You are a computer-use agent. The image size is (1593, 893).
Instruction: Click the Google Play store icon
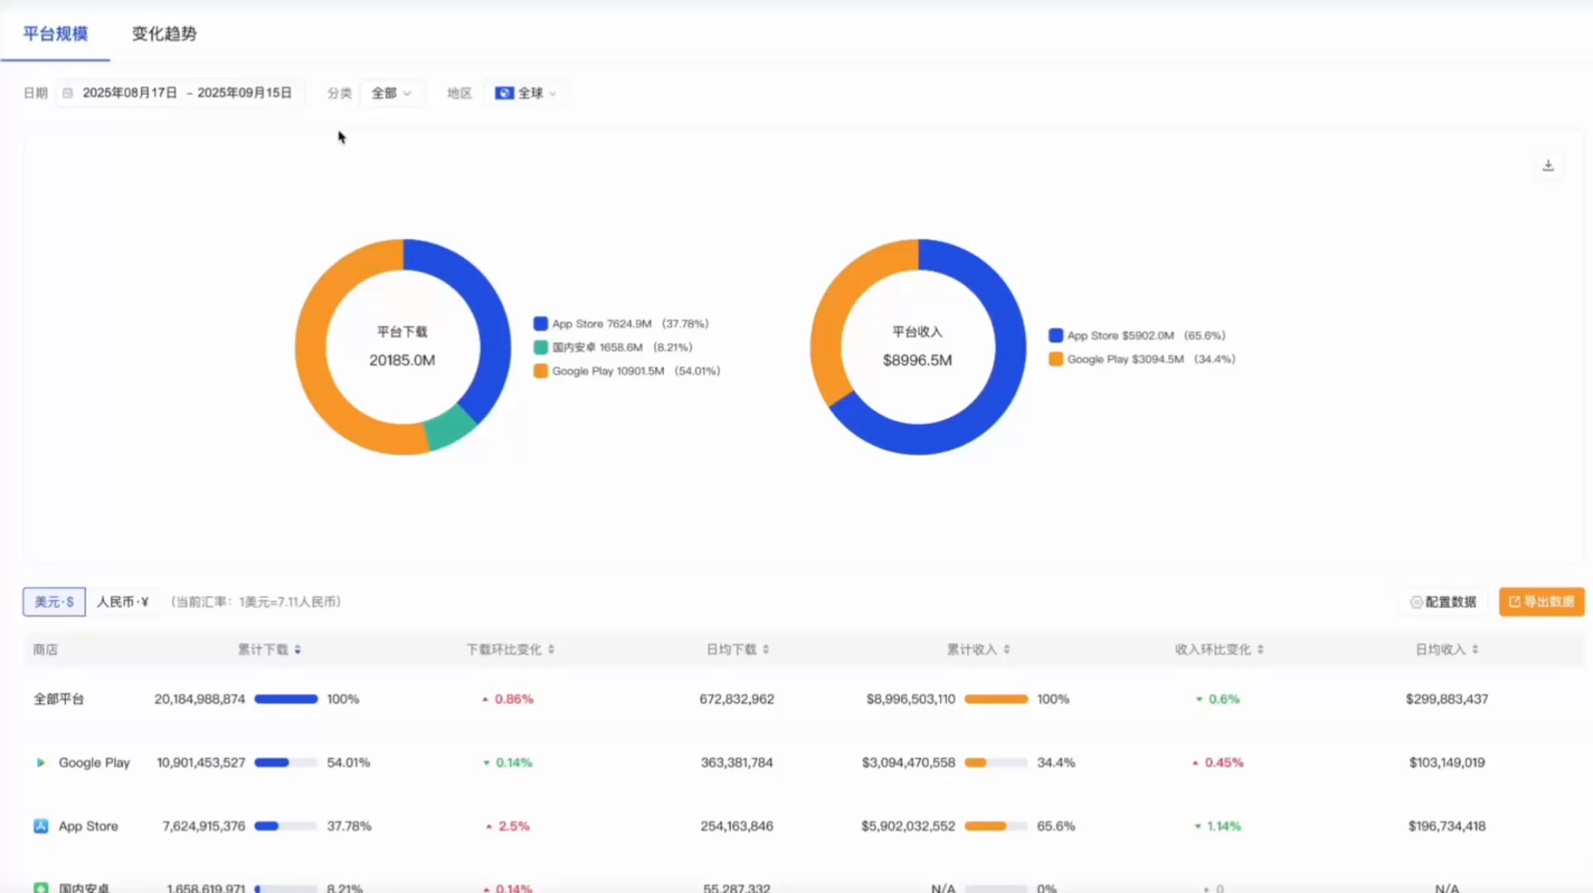[41, 762]
